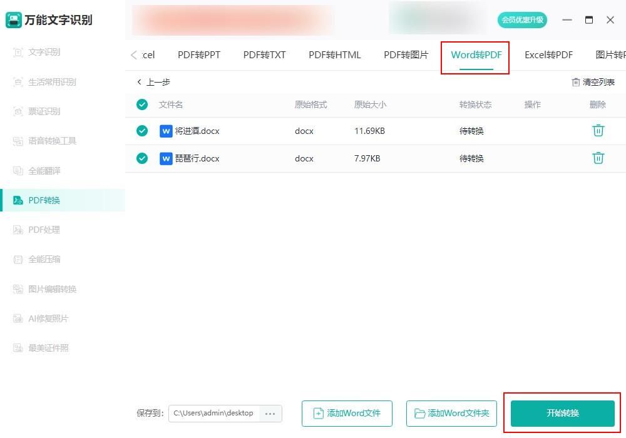
Task: Click 会员优惠升级 membership banner
Action: [522, 19]
